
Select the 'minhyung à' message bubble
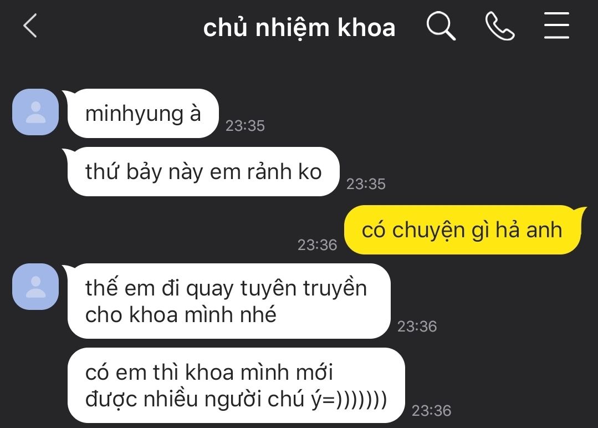[143, 113]
